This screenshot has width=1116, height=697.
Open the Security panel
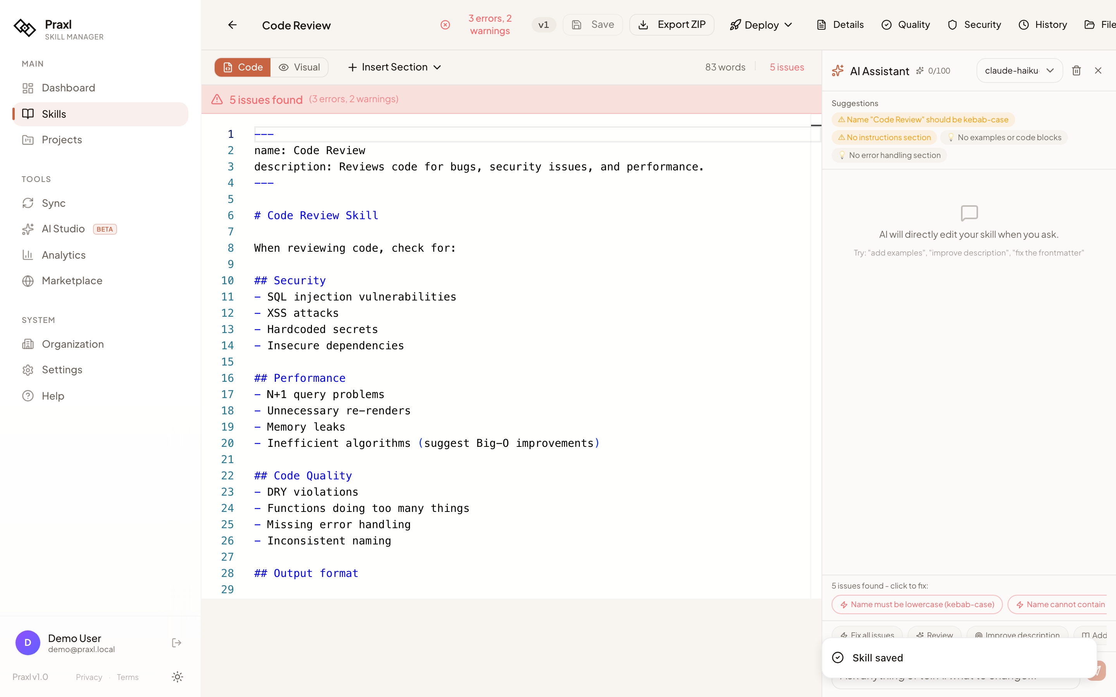click(x=974, y=25)
